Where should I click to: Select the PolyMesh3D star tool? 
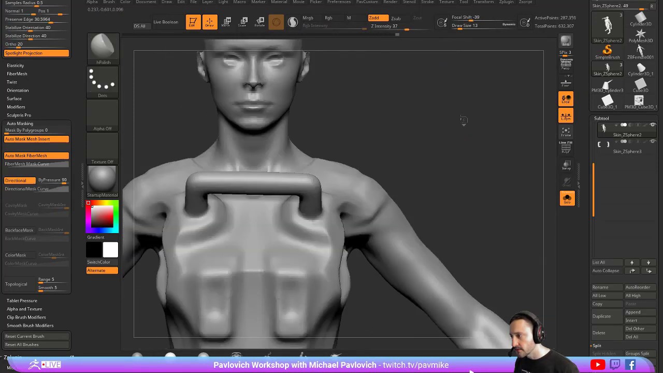[641, 36]
